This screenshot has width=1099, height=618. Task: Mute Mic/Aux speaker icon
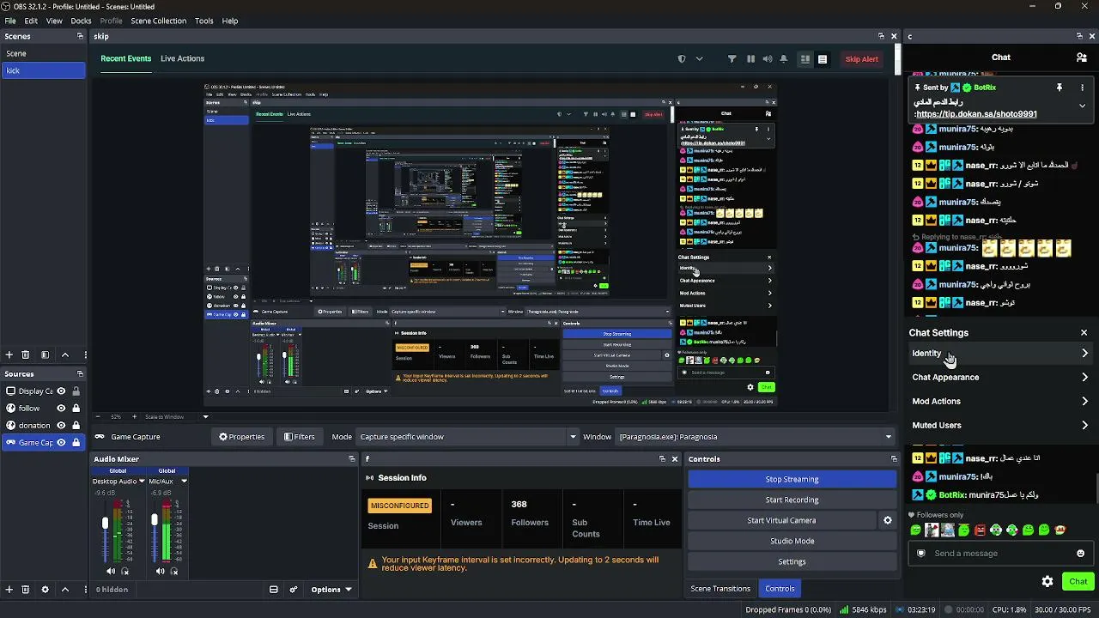coord(160,572)
